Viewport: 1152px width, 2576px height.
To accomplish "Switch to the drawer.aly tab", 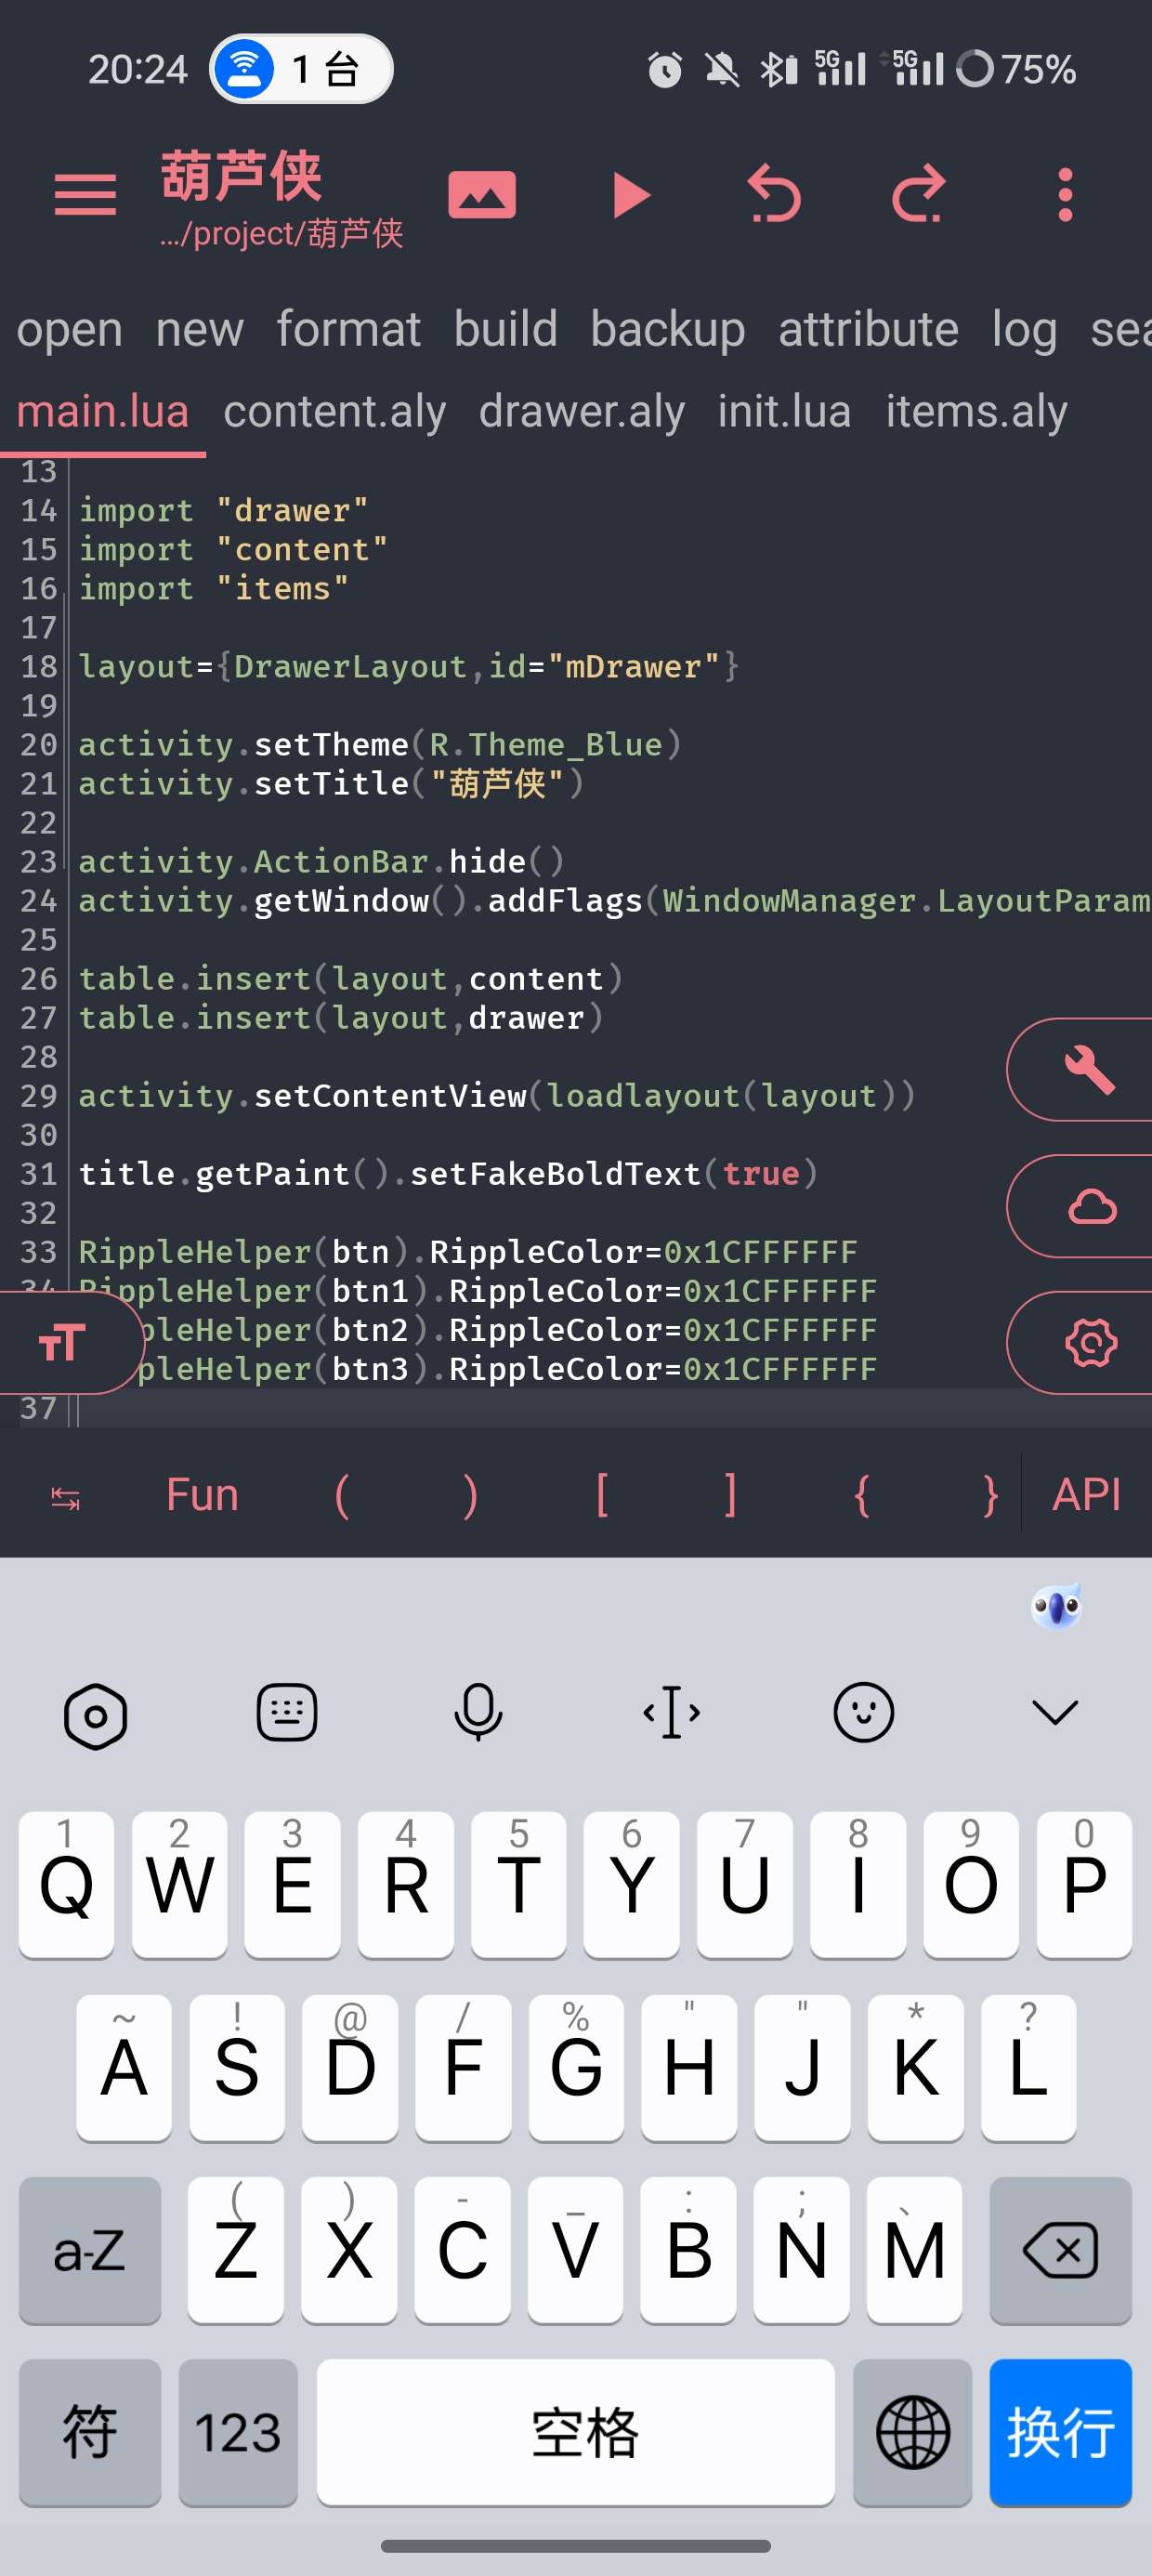I will 581,411.
